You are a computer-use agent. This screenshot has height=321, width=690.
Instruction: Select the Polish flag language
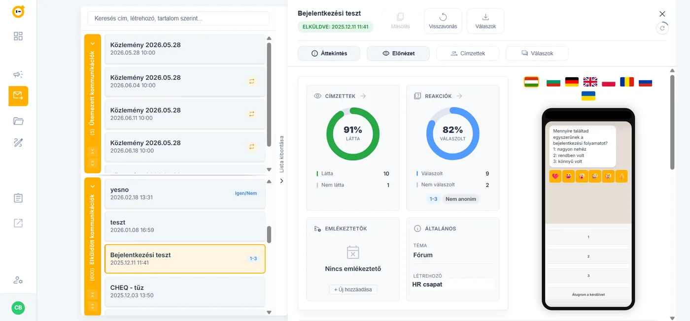609,82
